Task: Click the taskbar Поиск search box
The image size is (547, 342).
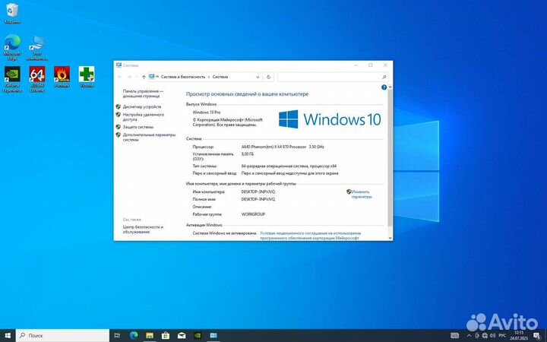Action: 63,335
